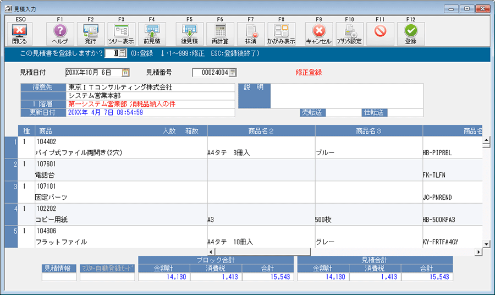Open calculator icon in registration prompt
The height and width of the screenshot is (295, 495).
(123, 53)
